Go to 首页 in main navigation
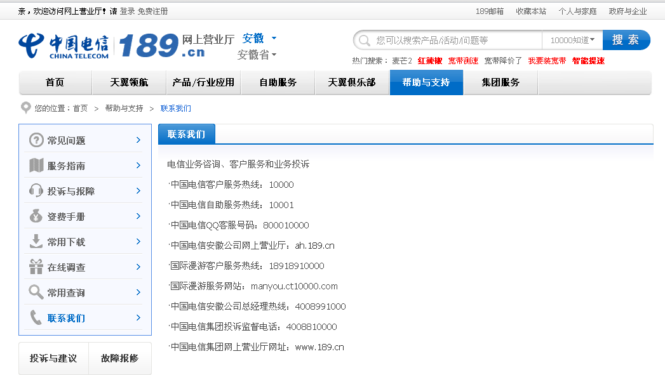665x375 pixels. 55,82
